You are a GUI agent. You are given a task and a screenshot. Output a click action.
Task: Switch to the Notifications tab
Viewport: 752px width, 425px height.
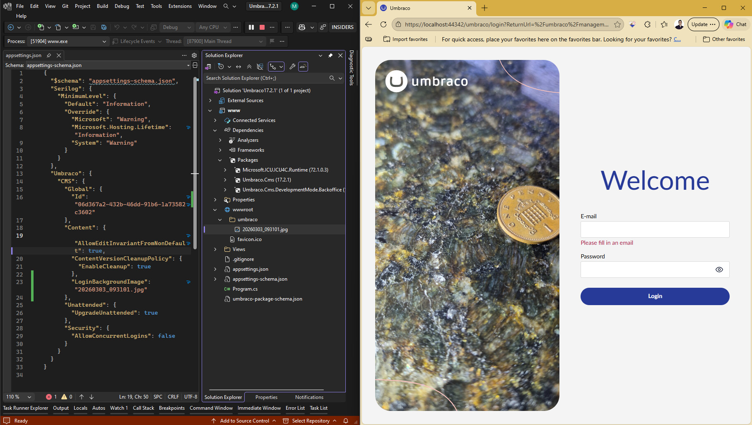pyautogui.click(x=309, y=397)
